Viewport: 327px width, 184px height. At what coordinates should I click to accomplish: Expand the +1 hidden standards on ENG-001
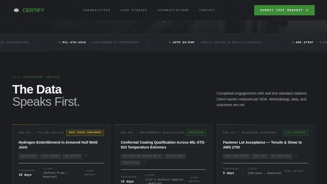coord(86,155)
